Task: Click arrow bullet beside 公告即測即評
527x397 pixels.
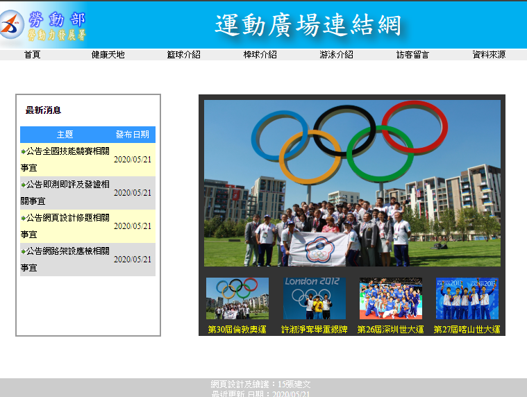Action: coord(23,185)
